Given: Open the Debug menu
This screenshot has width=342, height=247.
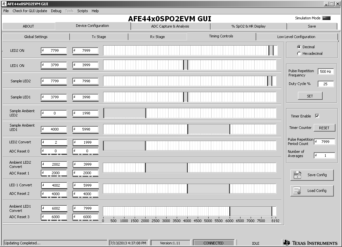Looking at the screenshot, I should click(56, 11).
